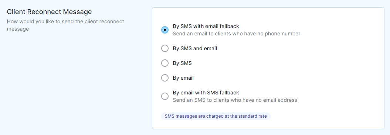
Task: Click 'Send an SMS to clients' description
Action: (235, 100)
